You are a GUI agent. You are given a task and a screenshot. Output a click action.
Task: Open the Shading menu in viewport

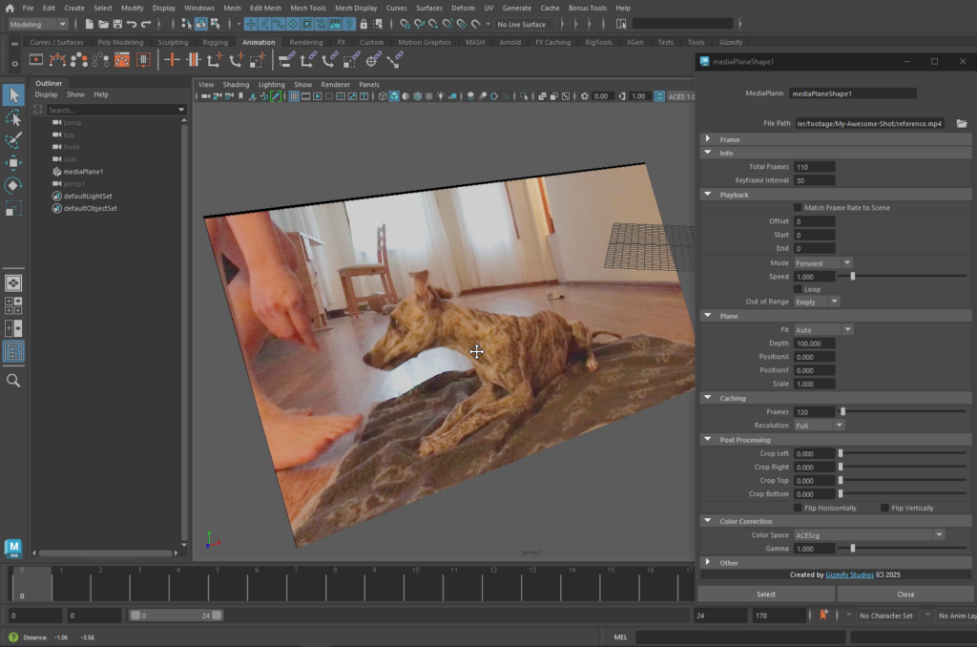tap(237, 85)
